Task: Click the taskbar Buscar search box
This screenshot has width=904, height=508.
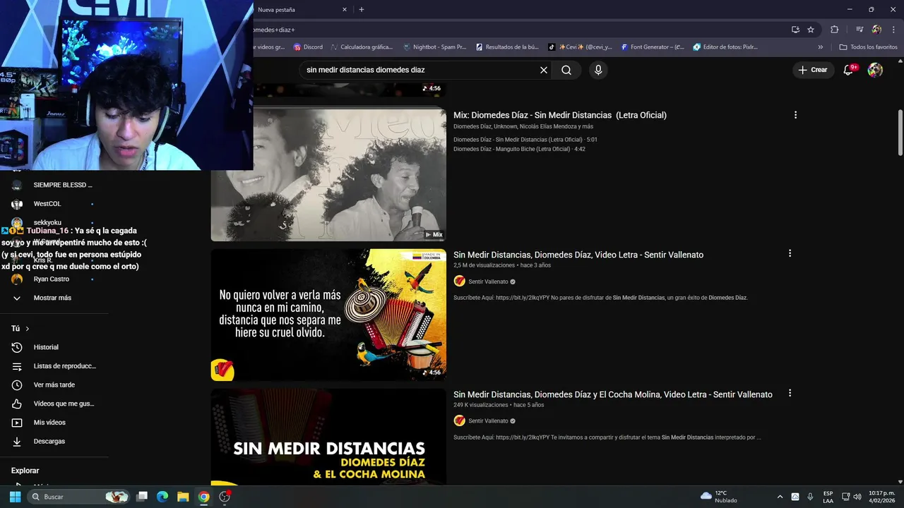Action: [x=79, y=497]
